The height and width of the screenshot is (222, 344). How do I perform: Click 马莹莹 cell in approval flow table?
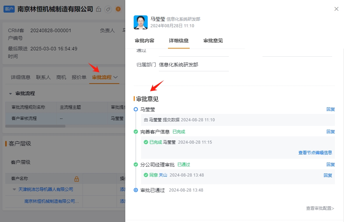117,119
